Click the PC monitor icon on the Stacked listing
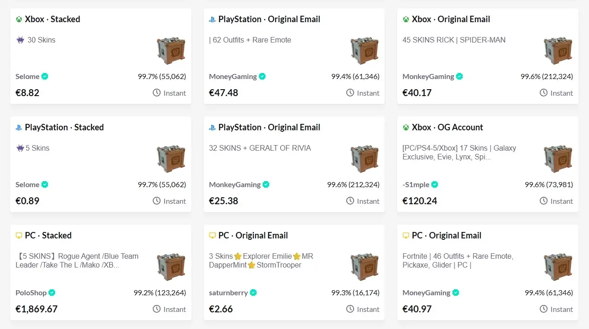Screen dimensions: 589x329 tap(18, 235)
